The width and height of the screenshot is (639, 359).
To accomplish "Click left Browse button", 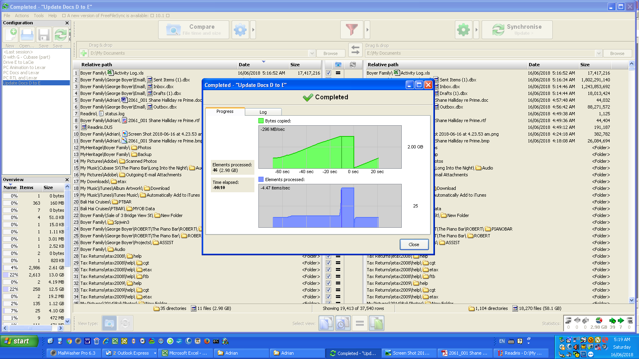I will pos(330,53).
